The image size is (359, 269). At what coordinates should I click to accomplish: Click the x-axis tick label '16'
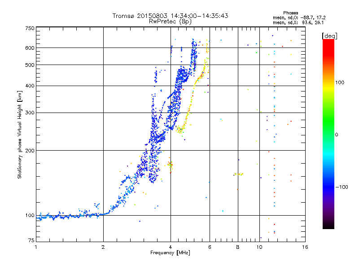pyautogui.click(x=305, y=247)
